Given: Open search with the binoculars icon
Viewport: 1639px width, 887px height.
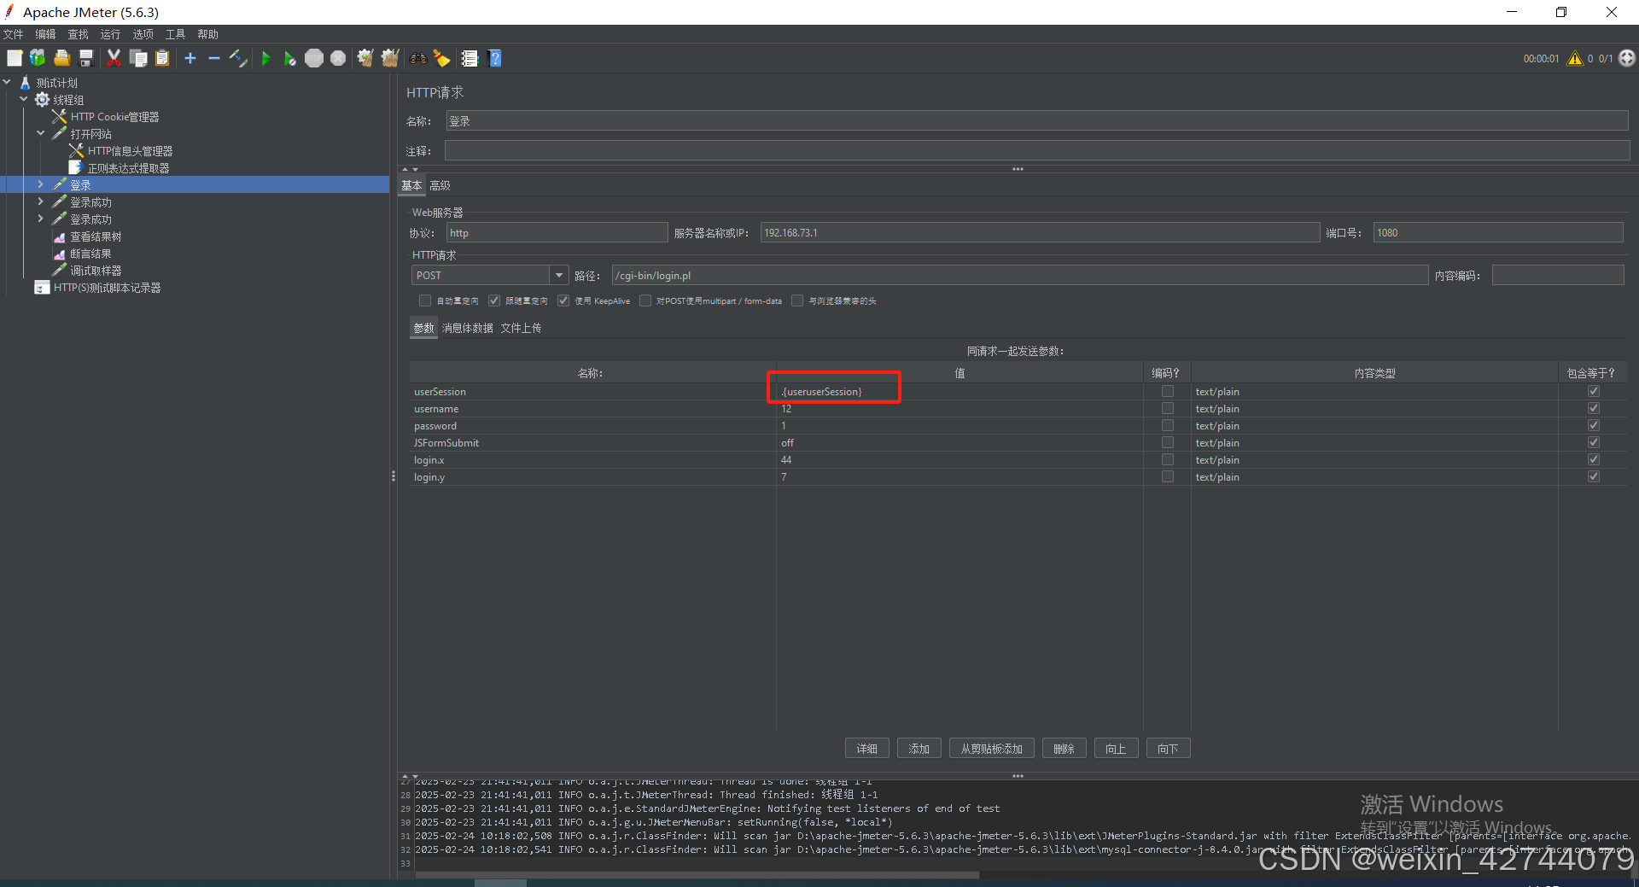Looking at the screenshot, I should [x=418, y=58].
